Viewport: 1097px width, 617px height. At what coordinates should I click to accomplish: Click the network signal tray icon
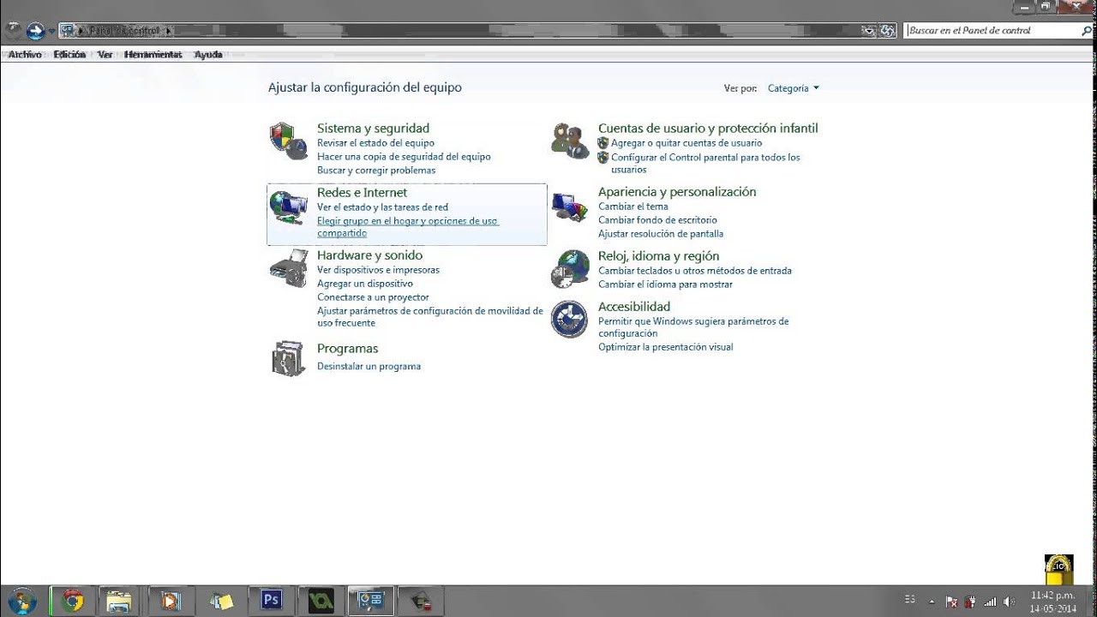[990, 602]
